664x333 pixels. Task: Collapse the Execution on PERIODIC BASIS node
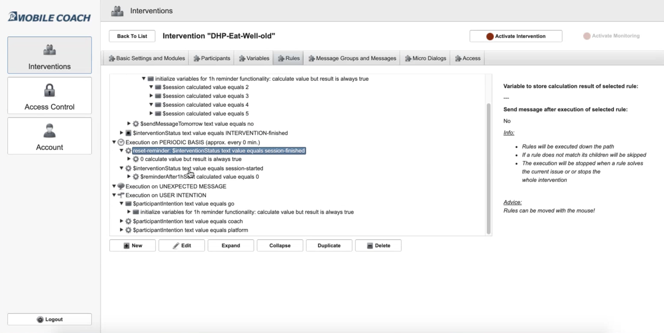[114, 142]
